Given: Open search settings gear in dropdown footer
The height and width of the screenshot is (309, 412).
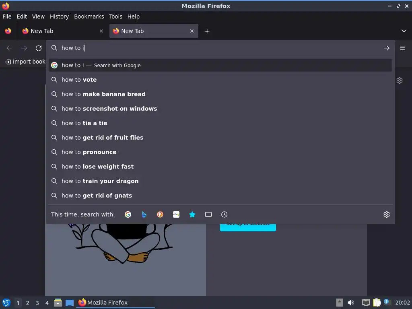Looking at the screenshot, I should 387,214.
